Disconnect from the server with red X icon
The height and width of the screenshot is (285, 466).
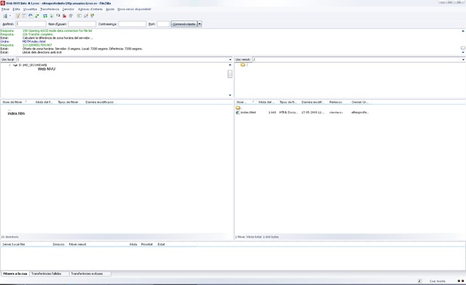(x=64, y=16)
